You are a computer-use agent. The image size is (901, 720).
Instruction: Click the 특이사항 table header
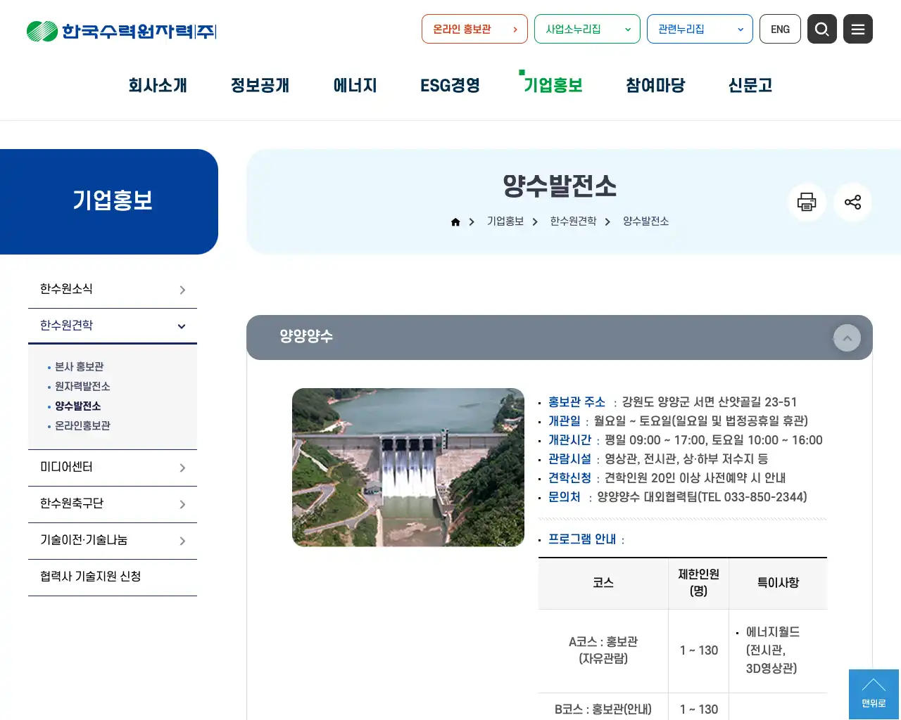(x=778, y=583)
